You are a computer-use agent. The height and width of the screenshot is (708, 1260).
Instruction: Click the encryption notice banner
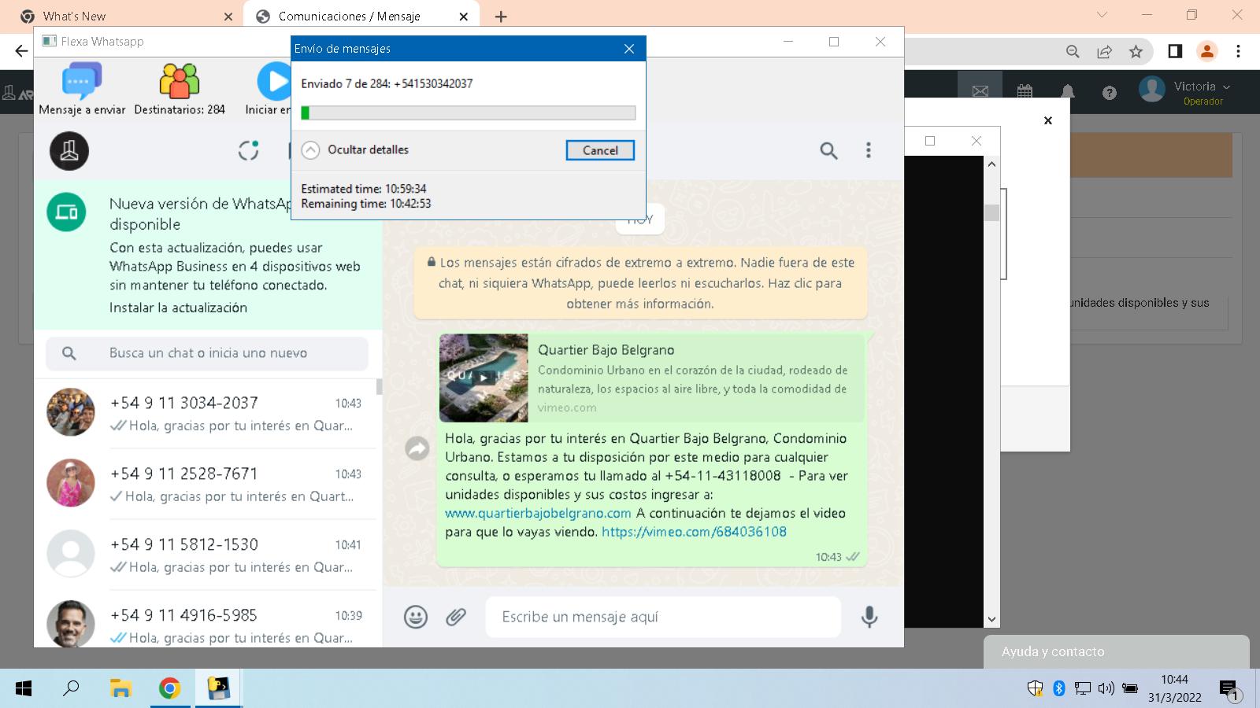point(640,283)
